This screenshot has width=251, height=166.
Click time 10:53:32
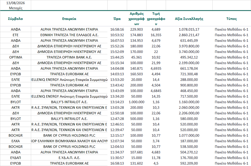(x=117, y=35)
